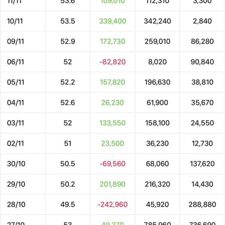Click the 29/10 date row
Screen dimensions: 225x225
pos(112,184)
